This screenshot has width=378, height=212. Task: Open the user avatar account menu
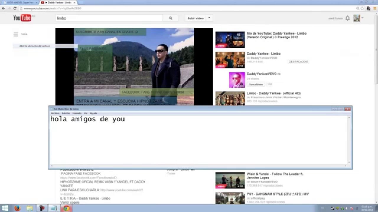tap(357, 18)
